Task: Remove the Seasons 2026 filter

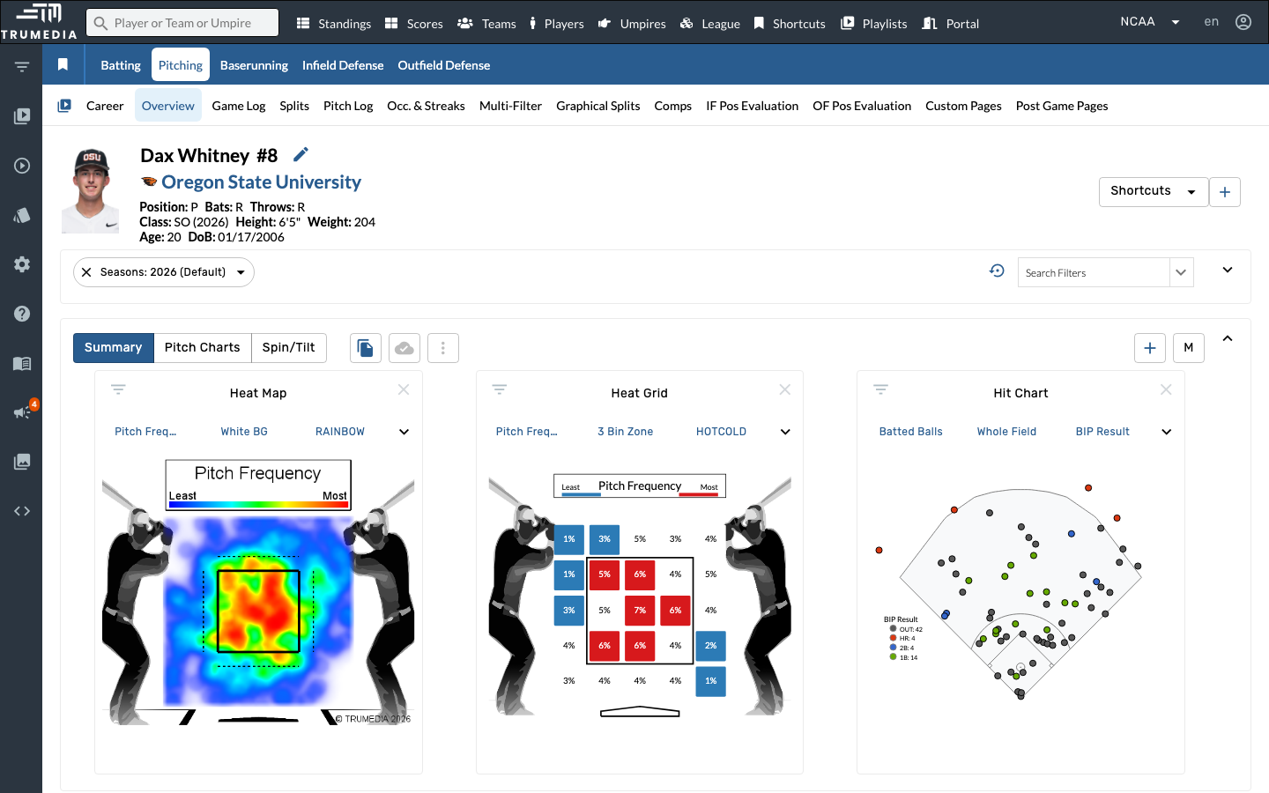Action: point(86,272)
